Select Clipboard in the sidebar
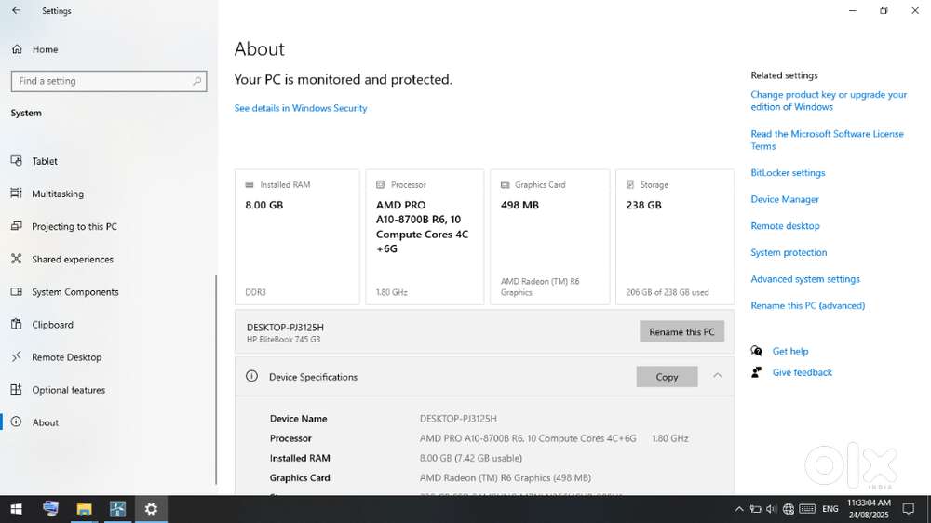This screenshot has height=523, width=931. tap(52, 325)
